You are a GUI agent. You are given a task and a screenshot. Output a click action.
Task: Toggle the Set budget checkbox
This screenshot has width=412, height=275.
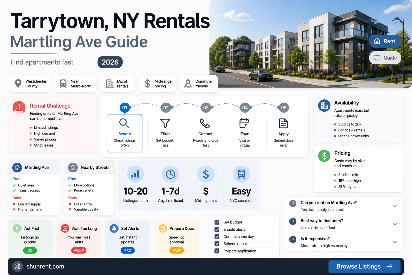click(217, 222)
